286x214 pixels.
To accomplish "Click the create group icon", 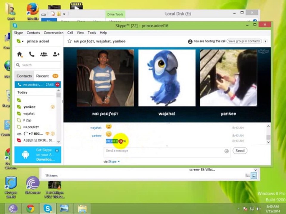I will pyautogui.click(x=44, y=54).
